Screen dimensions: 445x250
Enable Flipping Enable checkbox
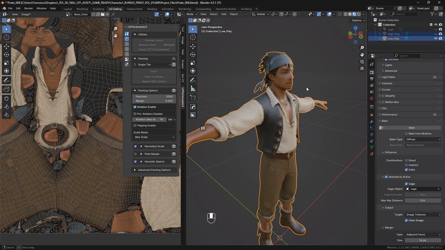(135, 125)
